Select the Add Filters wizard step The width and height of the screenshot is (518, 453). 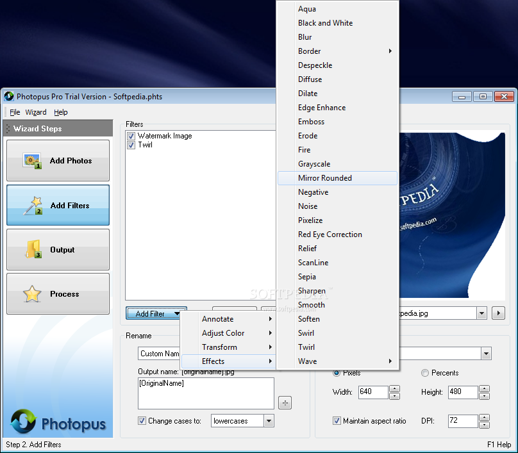pyautogui.click(x=58, y=205)
